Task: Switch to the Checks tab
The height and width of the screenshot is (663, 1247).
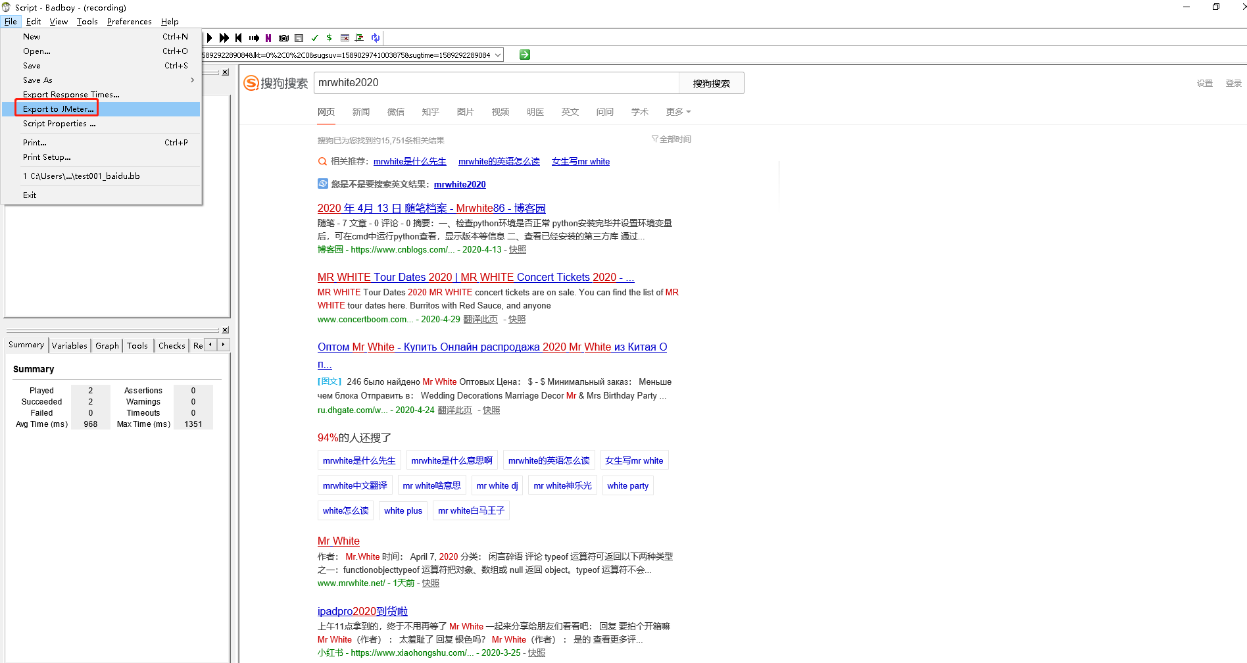Action: pyautogui.click(x=172, y=345)
